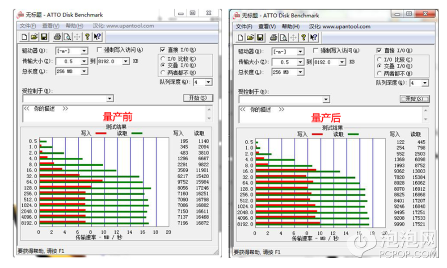
Task: Open 文件(F) menu in left window
Action: point(28,26)
